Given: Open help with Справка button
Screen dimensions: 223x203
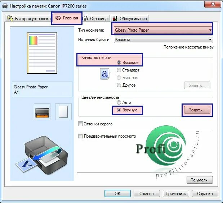Looking at the screenshot, I should coord(205,194).
